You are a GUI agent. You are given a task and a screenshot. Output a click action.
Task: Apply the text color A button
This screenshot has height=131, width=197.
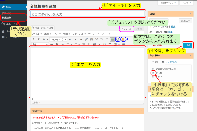pos(44,39)
